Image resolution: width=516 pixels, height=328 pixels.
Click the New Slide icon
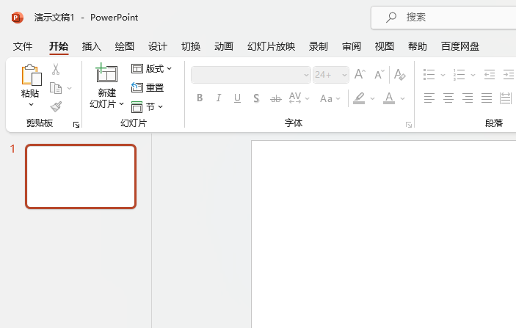click(106, 73)
